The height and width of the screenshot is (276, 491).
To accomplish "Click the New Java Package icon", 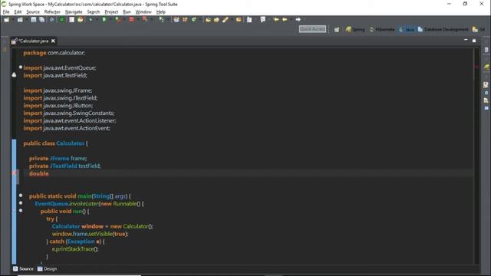I will 185,20.
